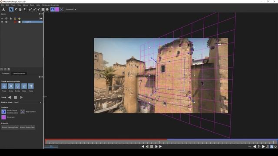Select the Zoom magnifier tool
Image resolution: width=278 pixels, height=156 pixels.
(x=25, y=10)
